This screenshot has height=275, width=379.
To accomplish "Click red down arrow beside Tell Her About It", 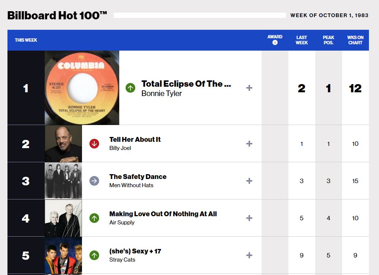I will tap(94, 144).
